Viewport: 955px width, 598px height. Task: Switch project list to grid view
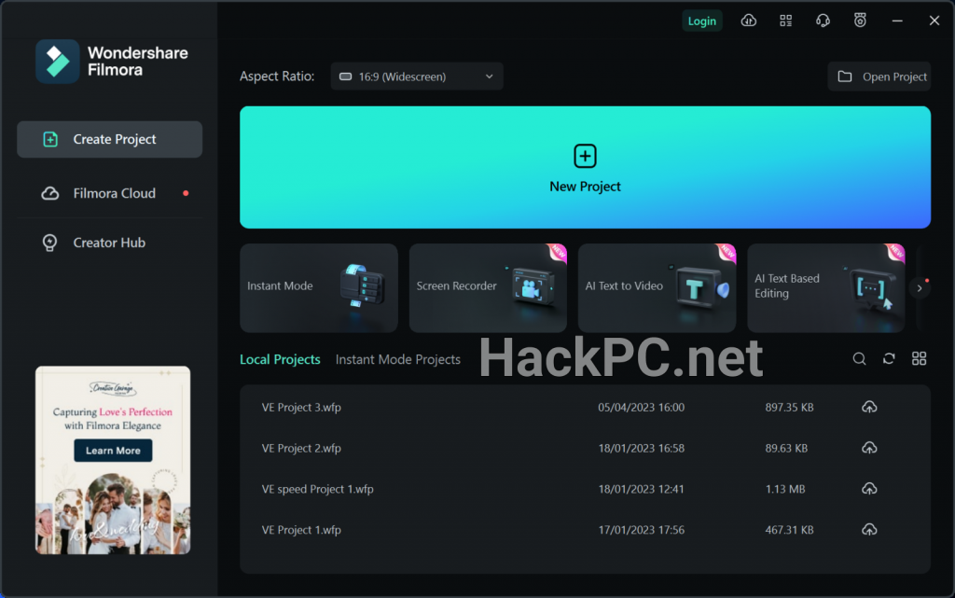(919, 359)
